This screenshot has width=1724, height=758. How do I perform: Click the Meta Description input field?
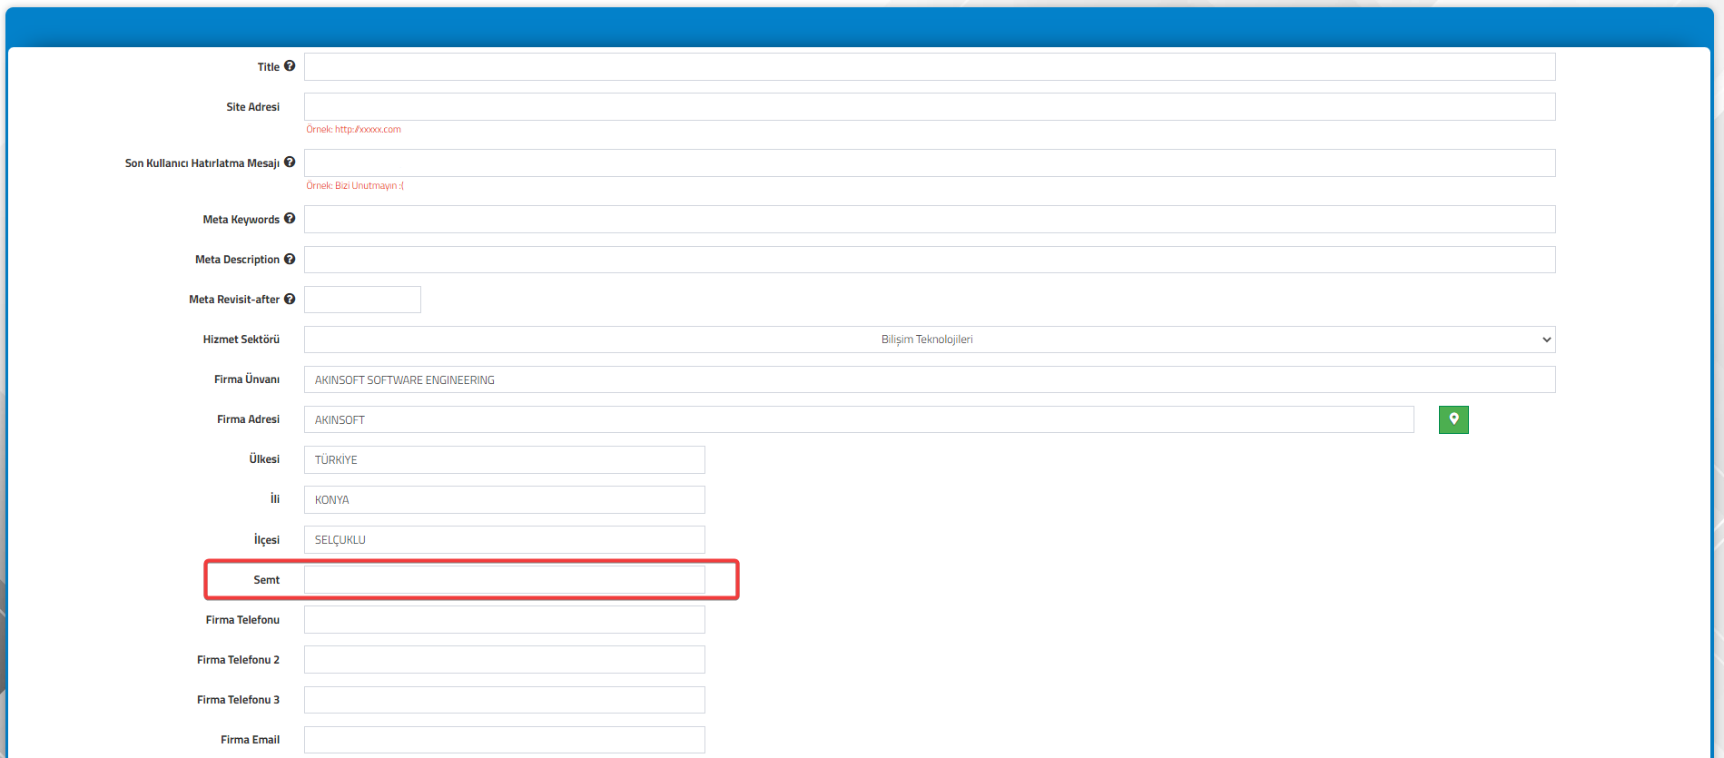click(x=930, y=260)
